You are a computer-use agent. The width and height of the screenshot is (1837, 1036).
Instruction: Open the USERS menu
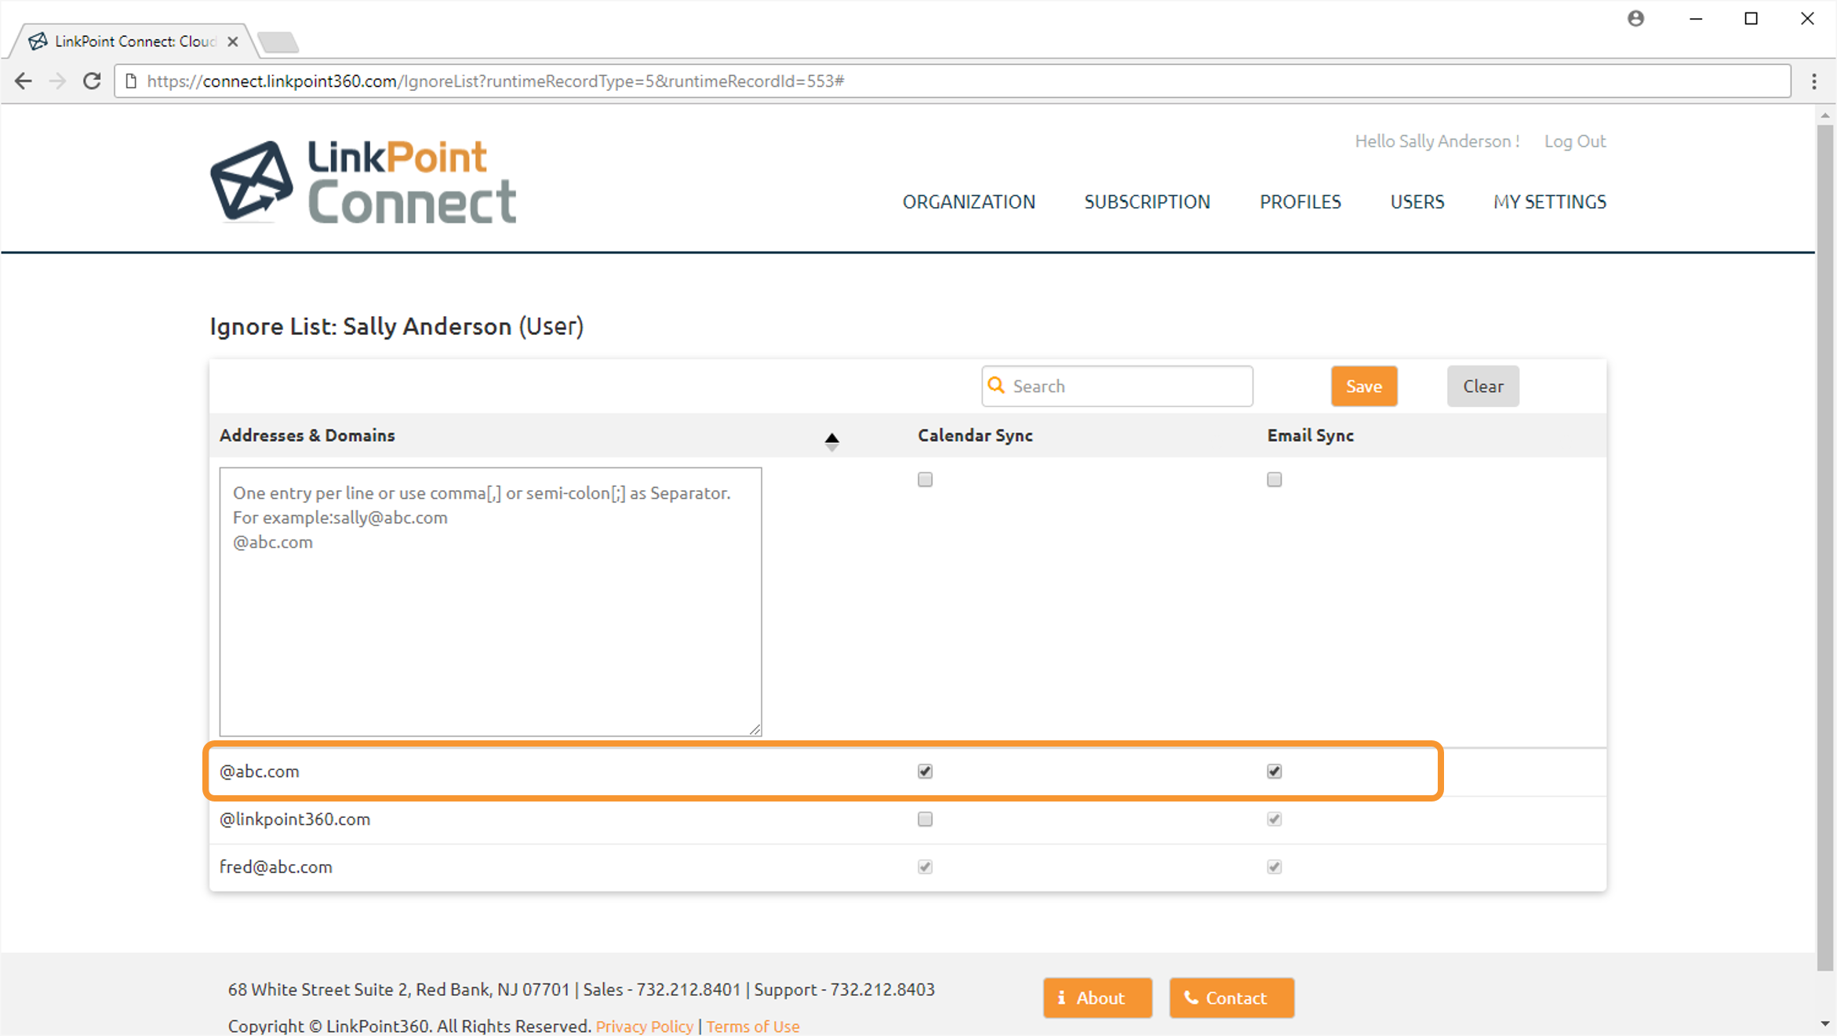(x=1417, y=202)
